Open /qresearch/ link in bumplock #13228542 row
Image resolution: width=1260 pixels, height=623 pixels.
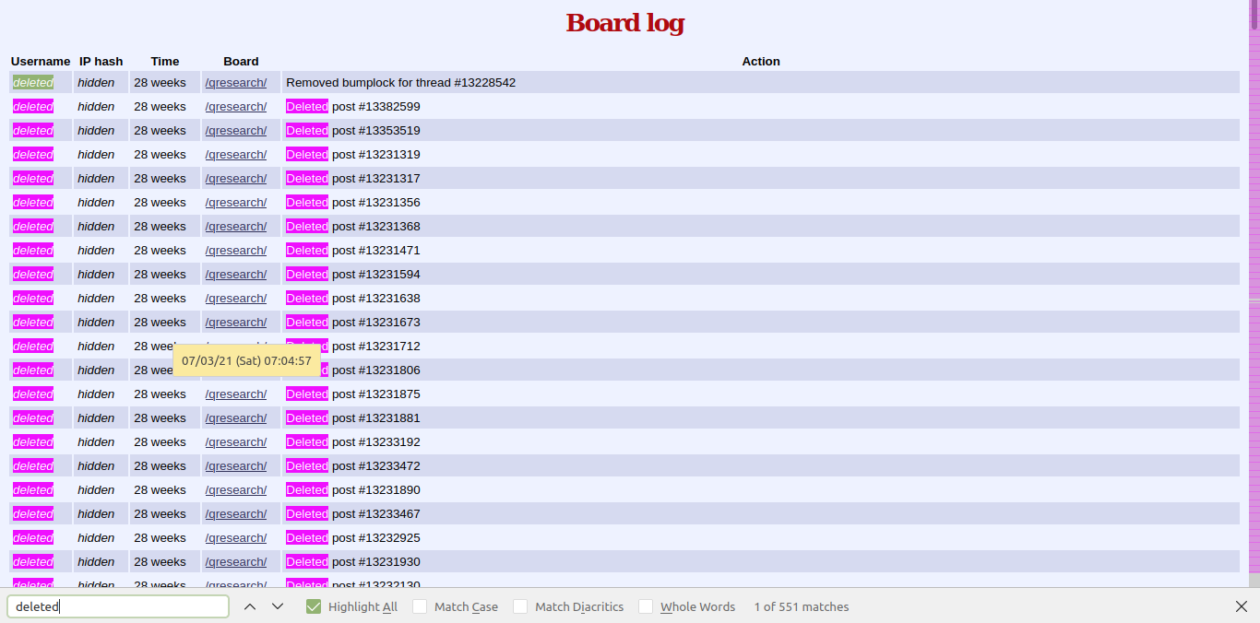236,83
